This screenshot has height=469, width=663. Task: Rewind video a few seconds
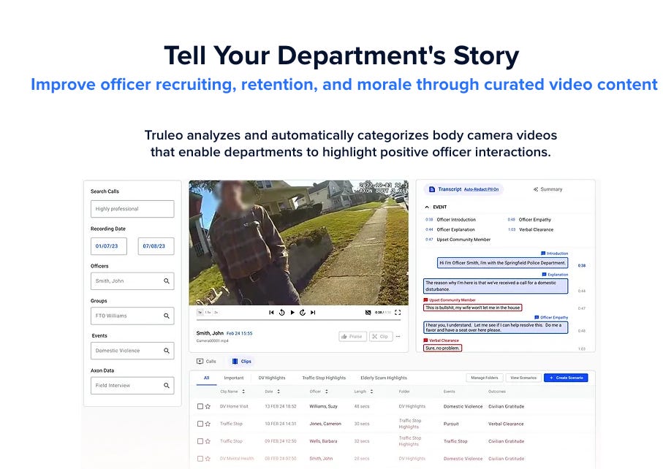(281, 313)
